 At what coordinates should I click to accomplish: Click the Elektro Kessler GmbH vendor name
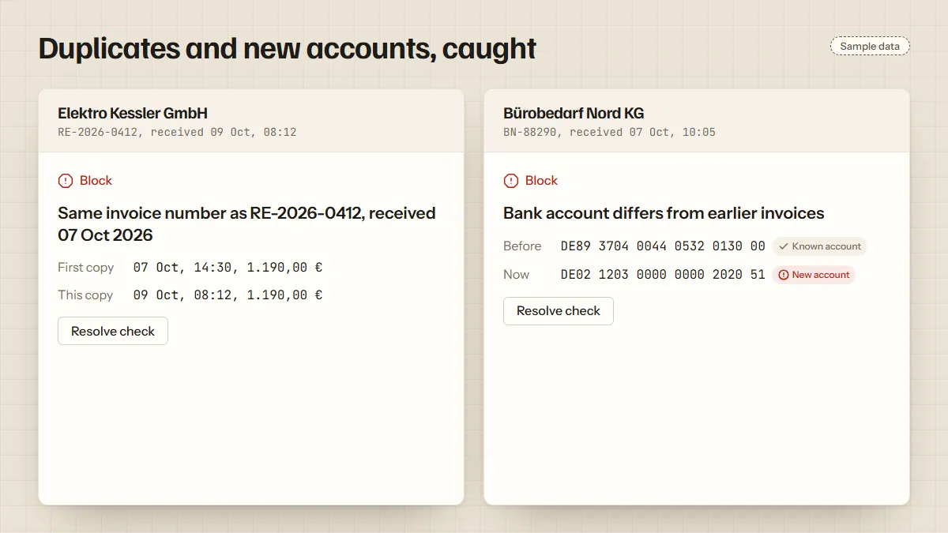click(x=133, y=113)
